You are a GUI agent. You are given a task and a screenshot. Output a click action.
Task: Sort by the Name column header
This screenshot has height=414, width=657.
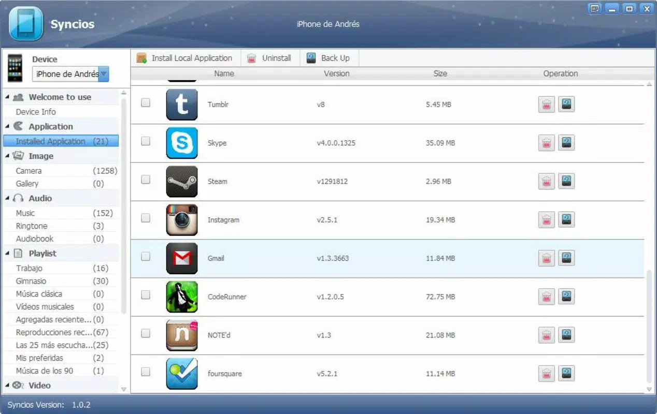[224, 73]
